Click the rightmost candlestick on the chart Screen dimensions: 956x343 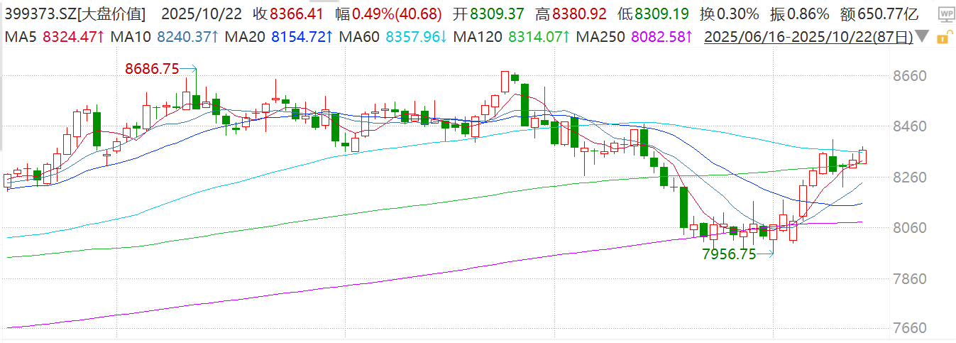862,156
